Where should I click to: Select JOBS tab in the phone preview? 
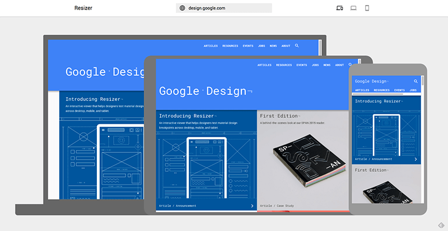pyautogui.click(x=413, y=90)
